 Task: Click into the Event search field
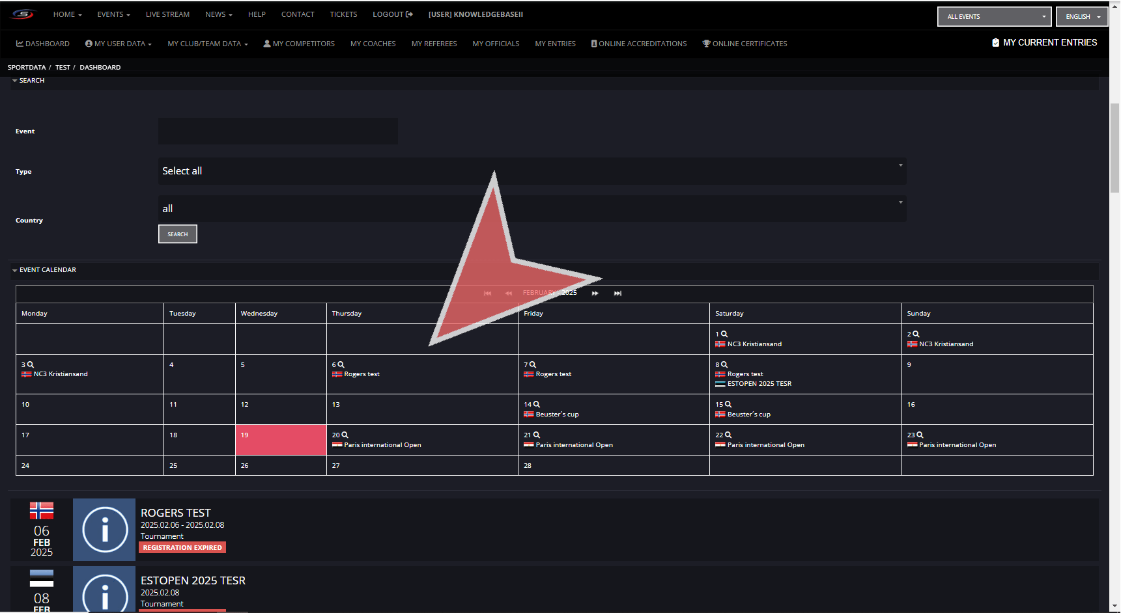pos(278,131)
